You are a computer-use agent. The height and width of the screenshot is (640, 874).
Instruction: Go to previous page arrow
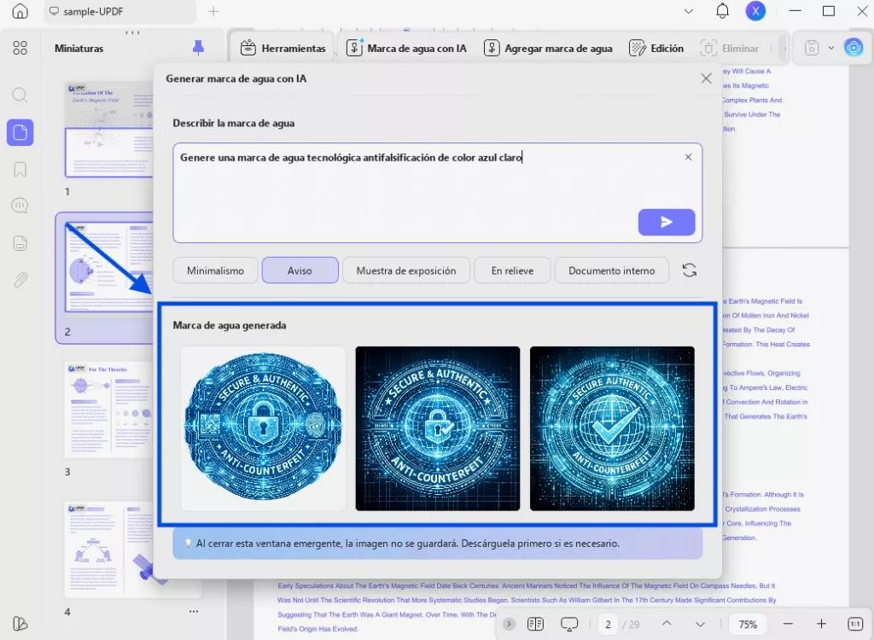667,624
